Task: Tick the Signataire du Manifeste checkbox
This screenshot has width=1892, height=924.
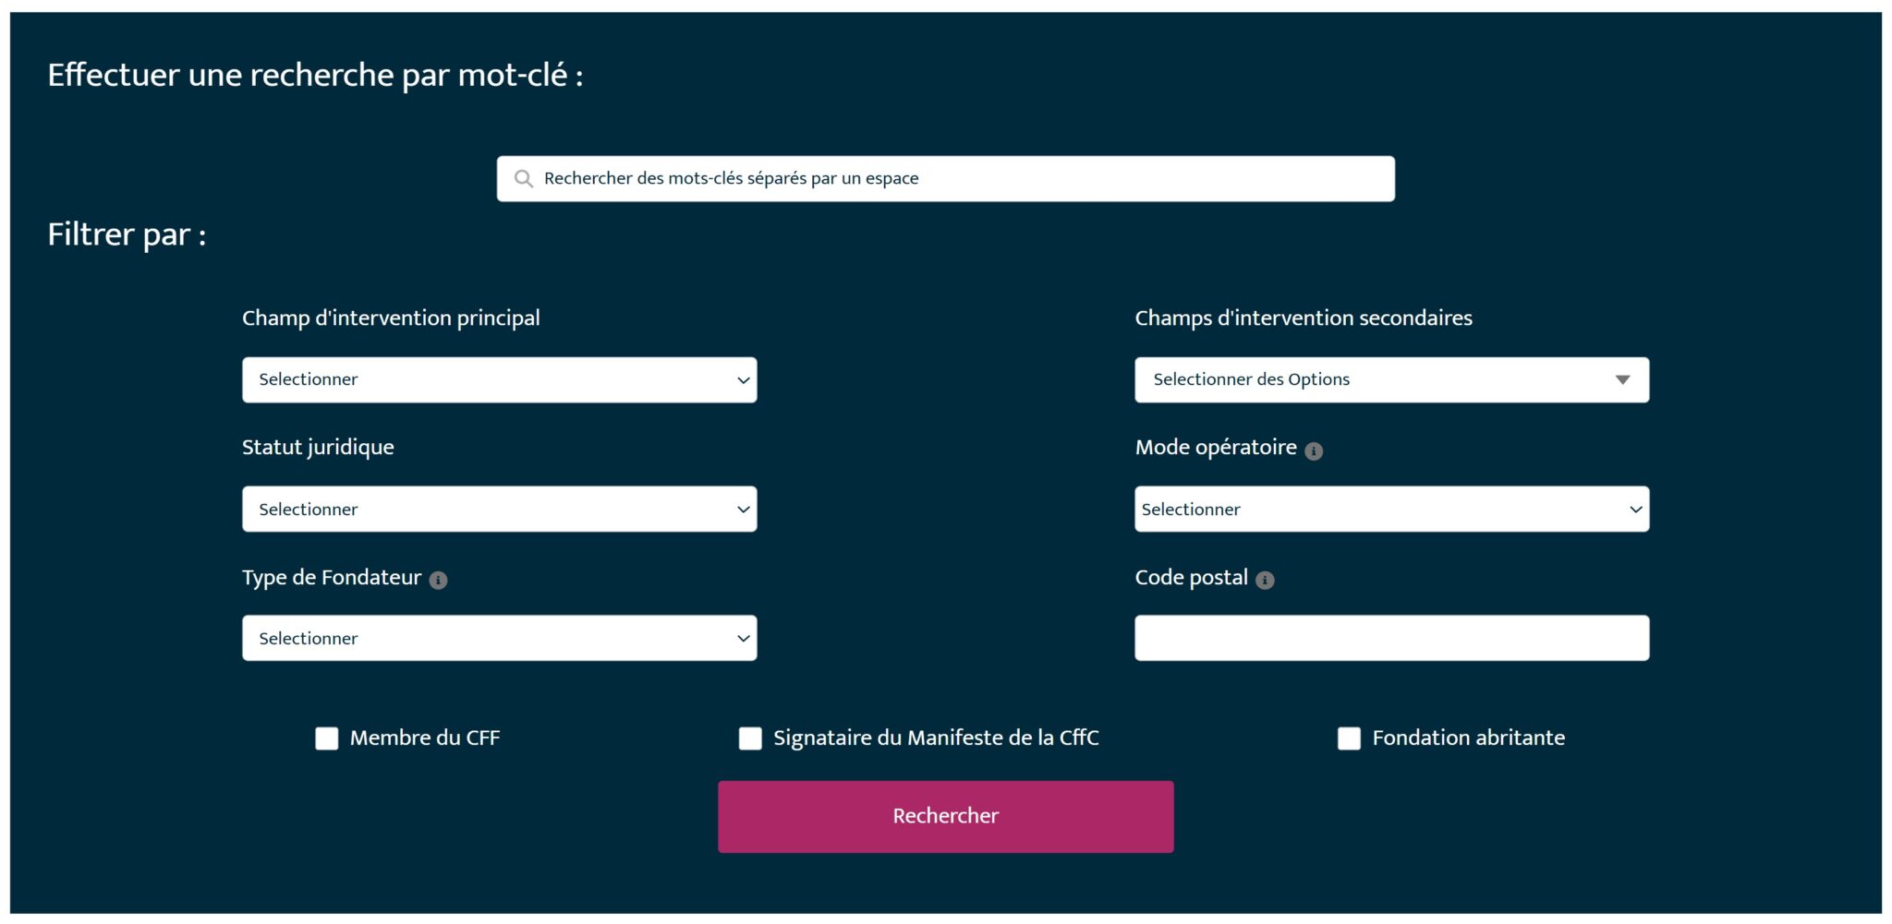Action: [x=750, y=738]
